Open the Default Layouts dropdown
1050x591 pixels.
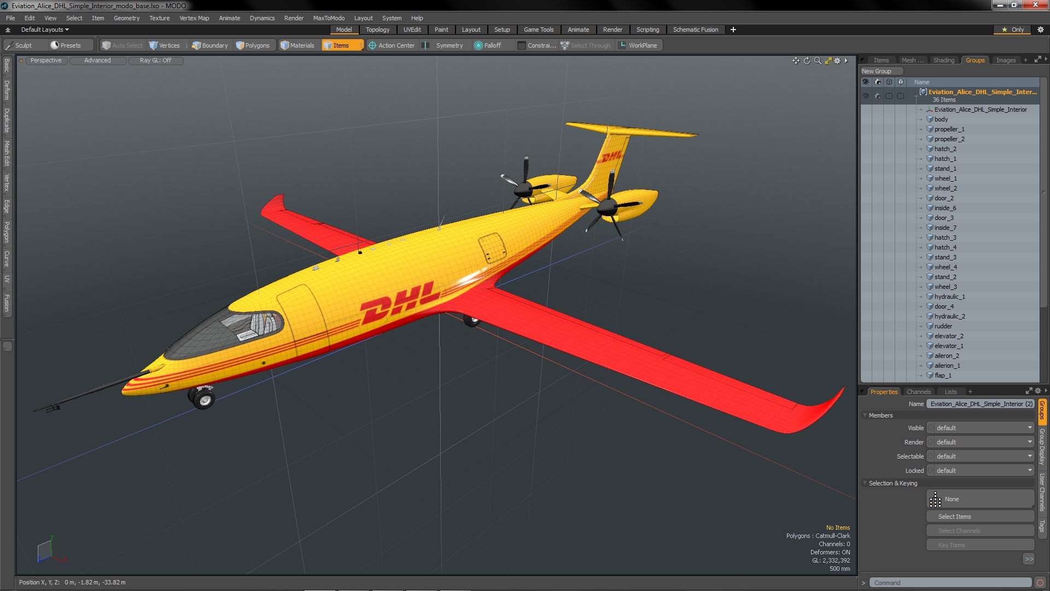(x=45, y=30)
